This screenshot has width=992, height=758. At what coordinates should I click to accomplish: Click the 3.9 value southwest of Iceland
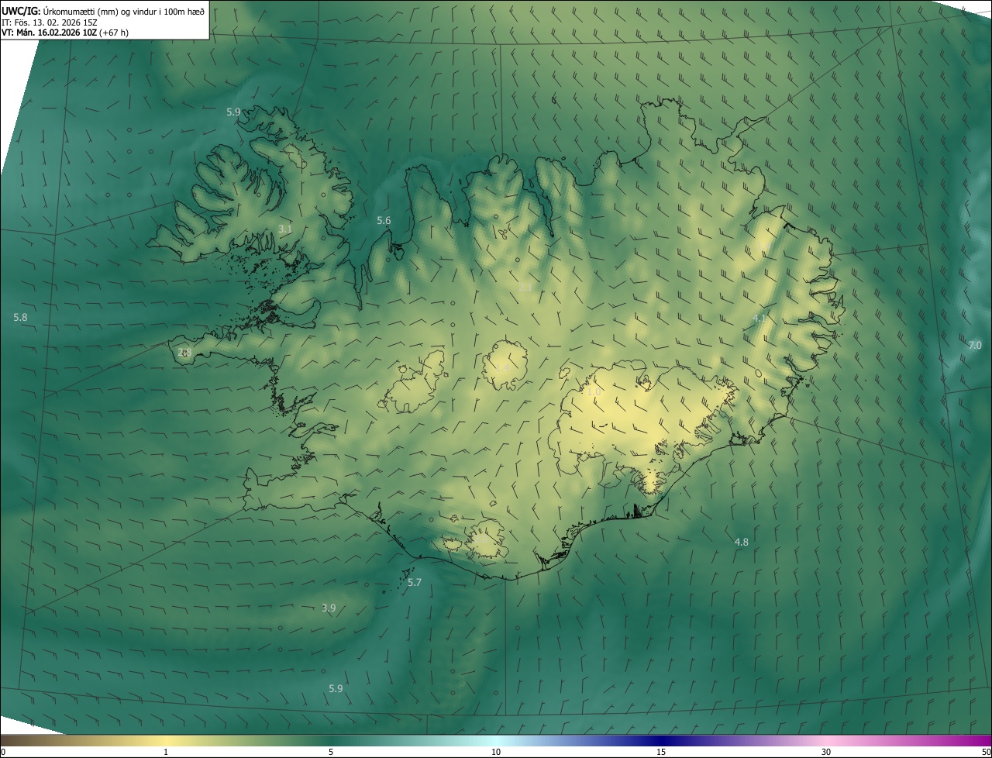click(329, 608)
